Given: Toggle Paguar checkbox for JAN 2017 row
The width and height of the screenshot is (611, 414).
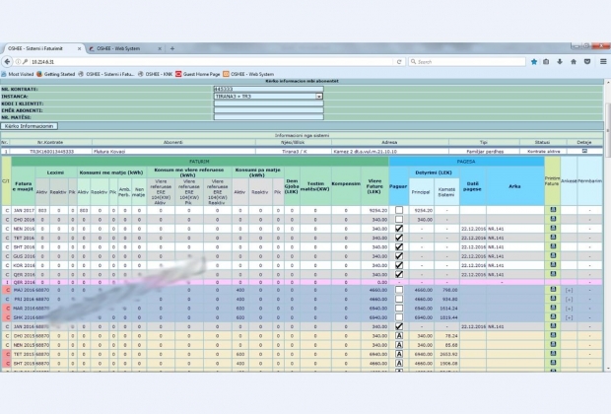Looking at the screenshot, I should coord(399,210).
